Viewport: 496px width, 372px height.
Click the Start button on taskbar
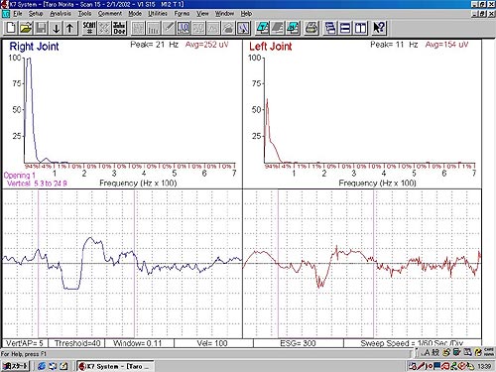[15, 366]
